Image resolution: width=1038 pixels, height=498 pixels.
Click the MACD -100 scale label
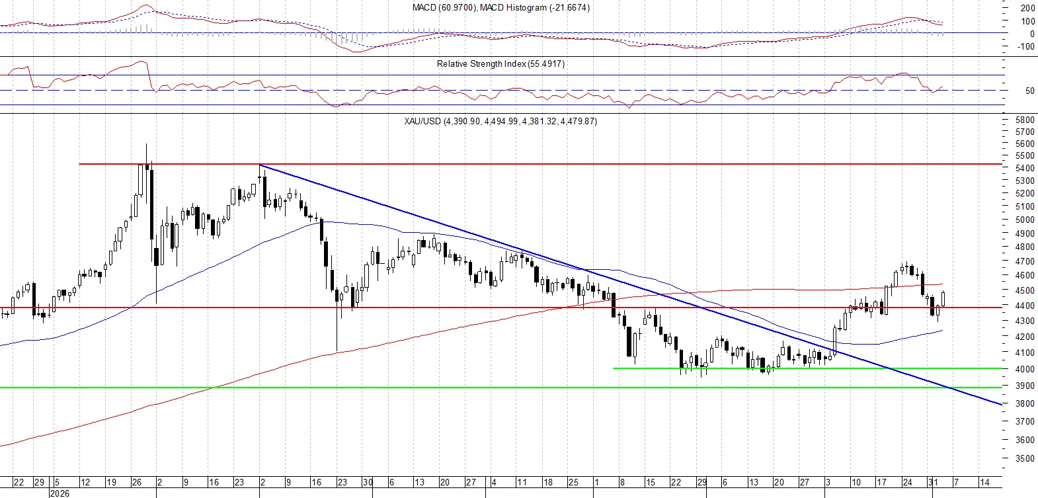click(1026, 47)
